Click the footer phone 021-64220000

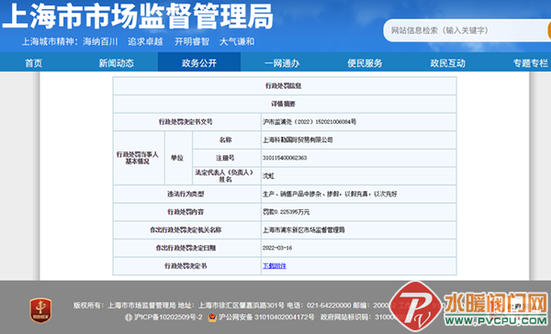pyautogui.click(x=329, y=306)
